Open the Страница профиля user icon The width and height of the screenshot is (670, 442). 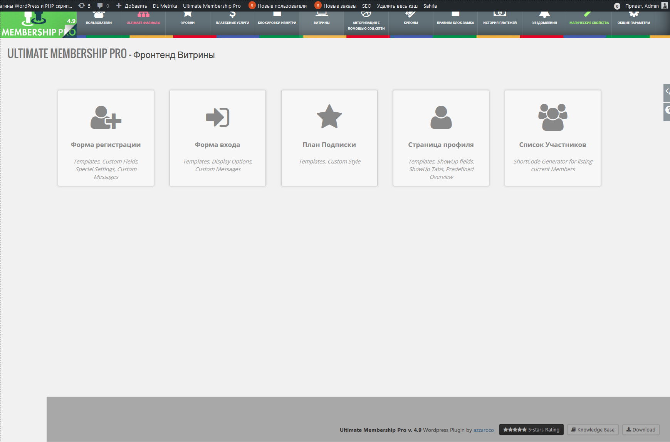[441, 117]
